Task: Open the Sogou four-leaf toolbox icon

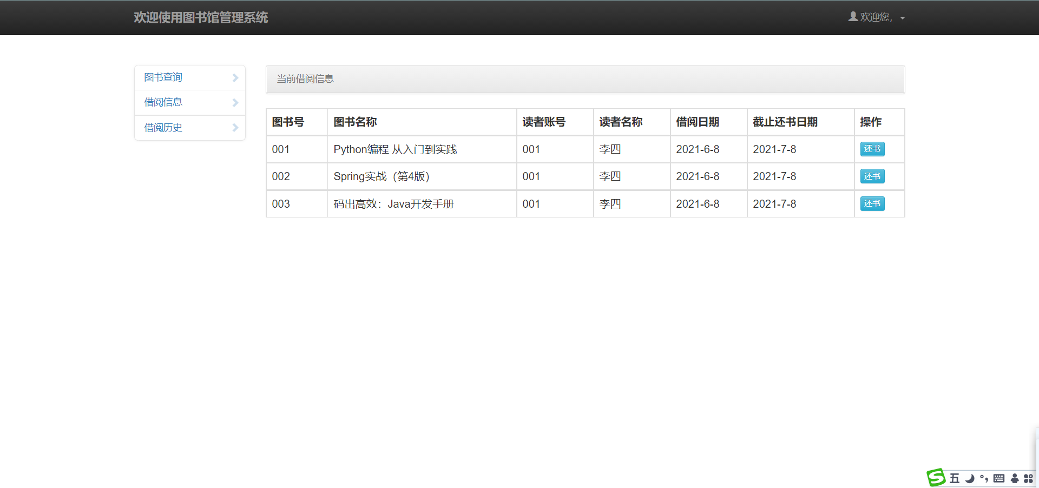Action: pos(1028,478)
